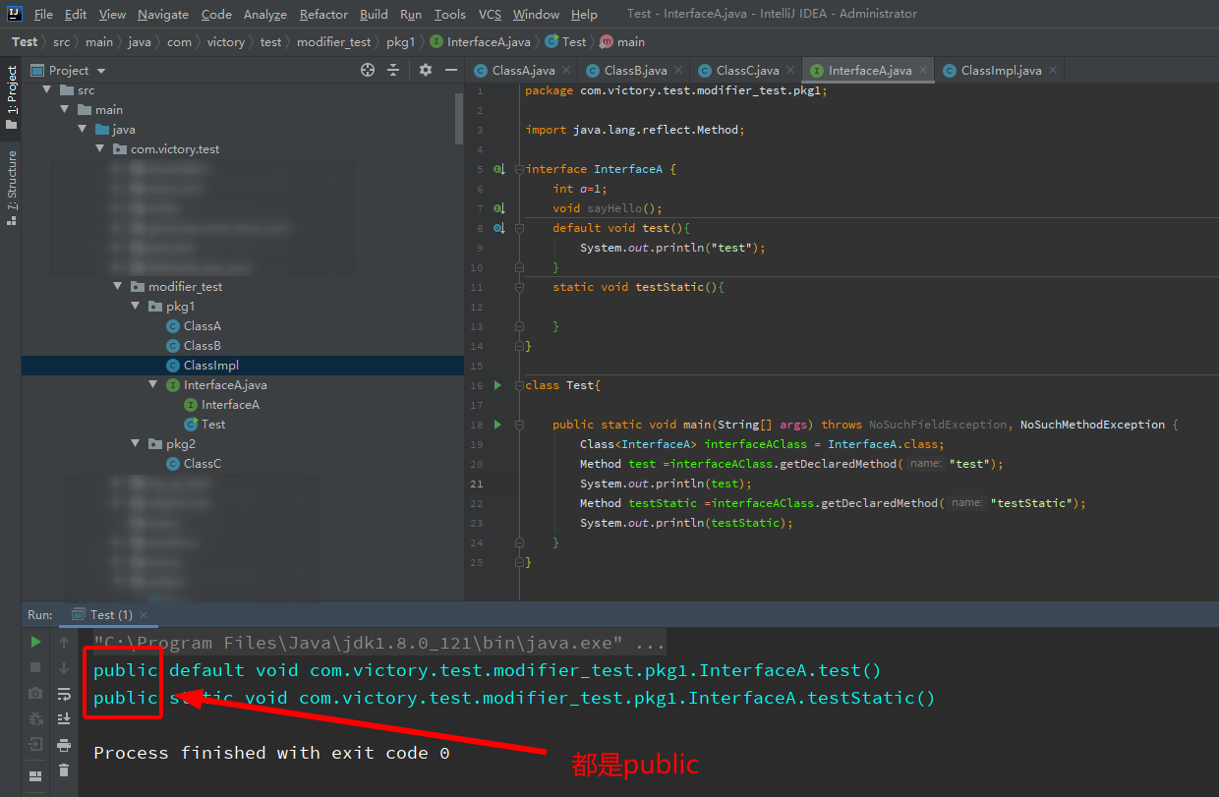Click overridden gutter icon for default test()
The image size is (1219, 797).
coord(498,228)
